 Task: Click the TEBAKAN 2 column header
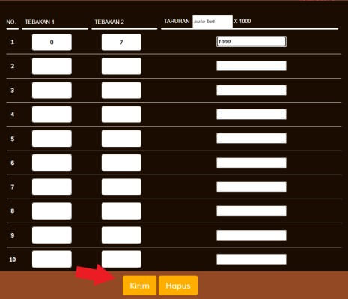(109, 22)
